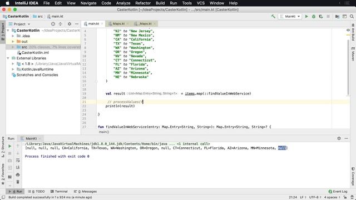Click the Build project hammer icon

[x=273, y=16]
